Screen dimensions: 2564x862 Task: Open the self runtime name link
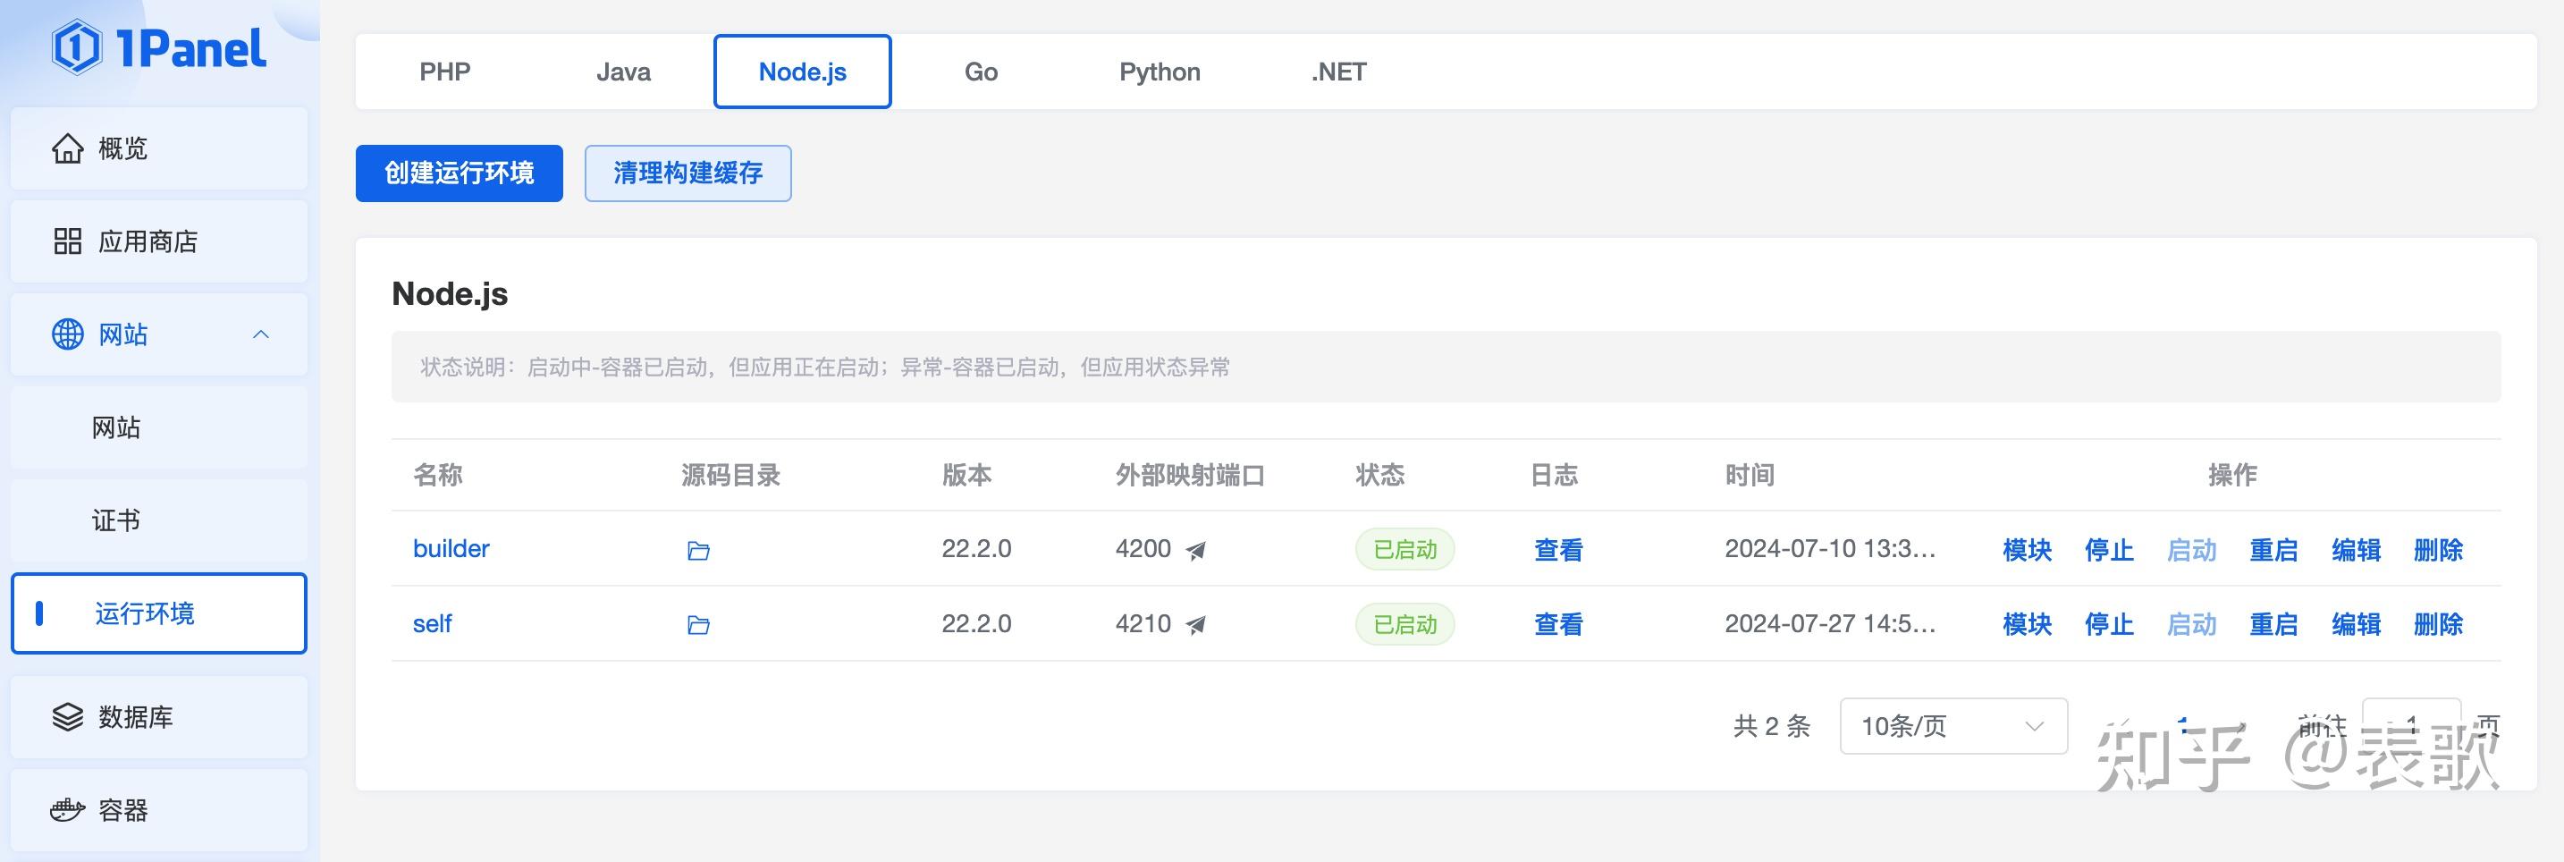pos(432,624)
